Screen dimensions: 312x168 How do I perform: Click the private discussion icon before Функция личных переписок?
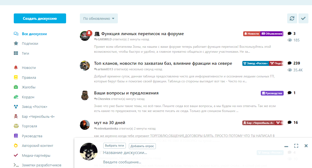(97, 34)
